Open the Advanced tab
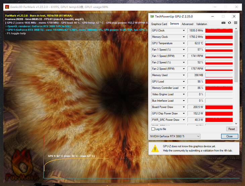 click(x=188, y=24)
